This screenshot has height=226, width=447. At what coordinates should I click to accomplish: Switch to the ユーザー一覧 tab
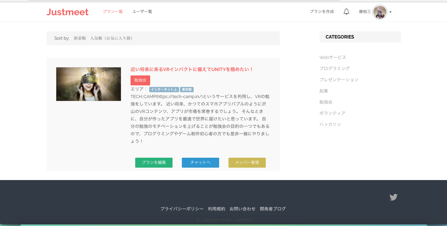[x=142, y=11]
